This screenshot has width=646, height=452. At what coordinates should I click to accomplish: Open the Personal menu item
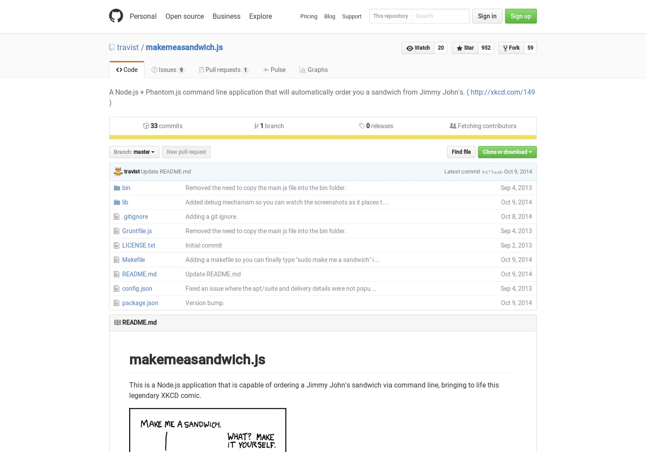point(143,16)
